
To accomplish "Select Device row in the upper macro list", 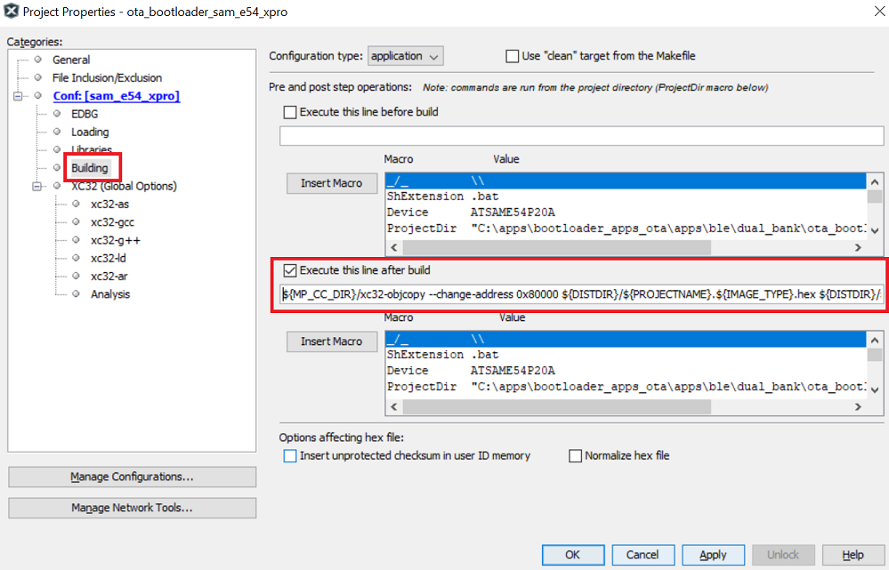I will [626, 213].
